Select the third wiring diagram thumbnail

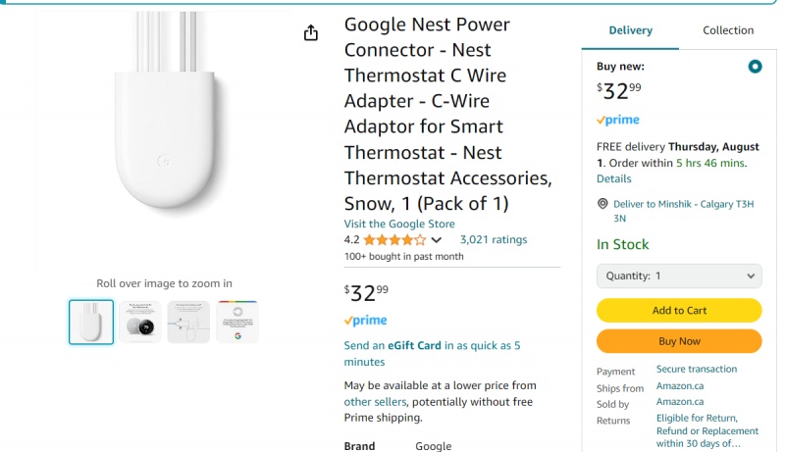coord(188,322)
